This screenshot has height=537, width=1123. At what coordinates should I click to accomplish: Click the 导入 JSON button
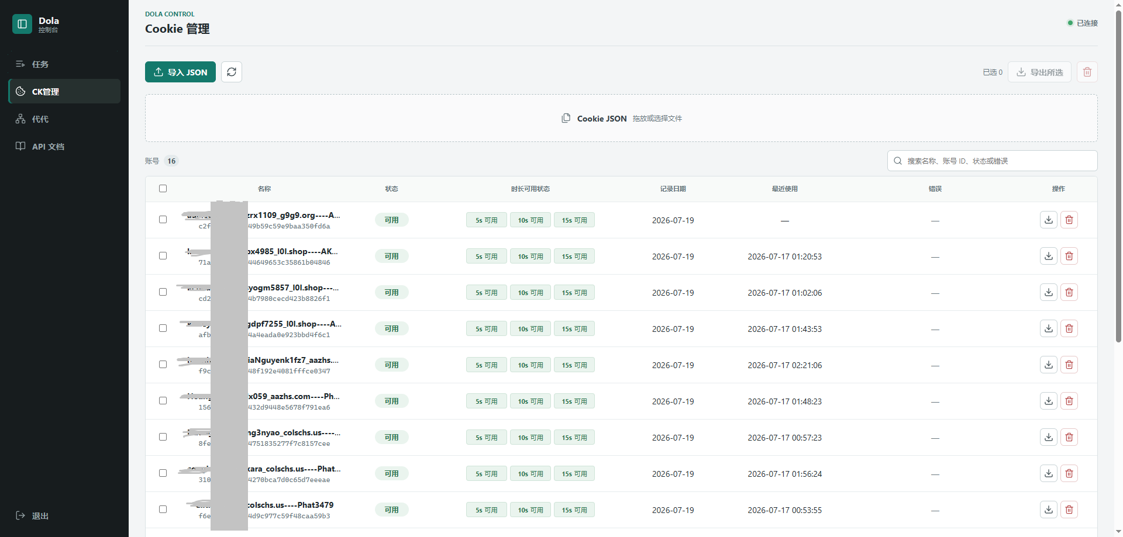point(180,72)
